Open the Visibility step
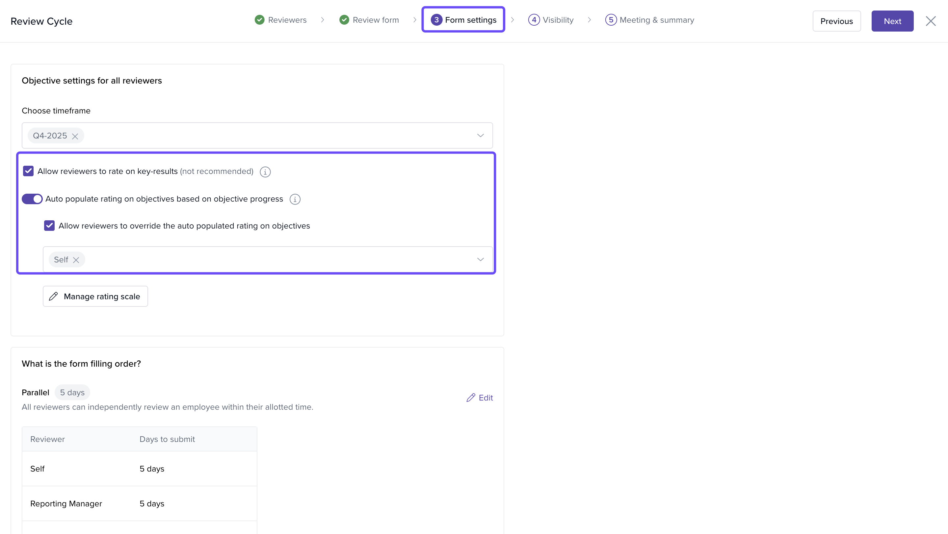The height and width of the screenshot is (534, 948). [x=558, y=20]
